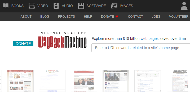This screenshot has width=190, height=104.
Task: Open the Help menu item
Action: pyautogui.click(x=88, y=17)
